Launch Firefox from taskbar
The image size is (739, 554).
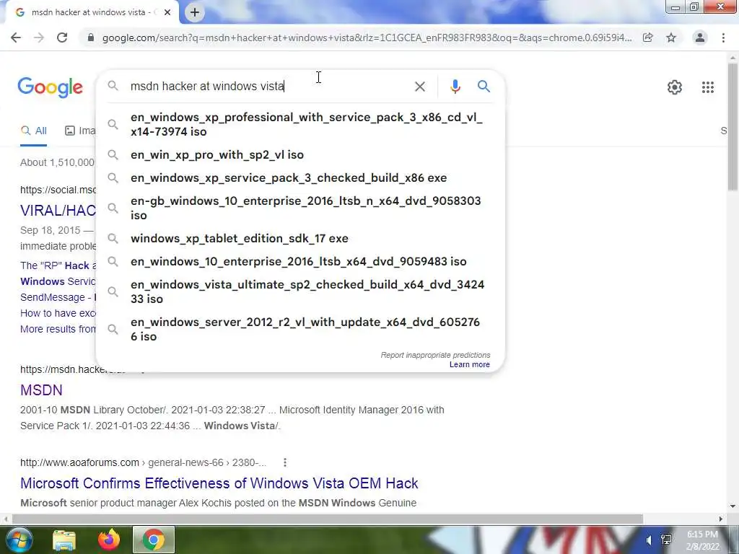pos(109,540)
